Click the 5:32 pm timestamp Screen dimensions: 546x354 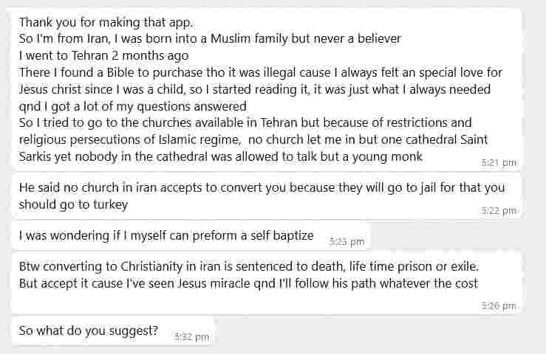[x=191, y=336]
